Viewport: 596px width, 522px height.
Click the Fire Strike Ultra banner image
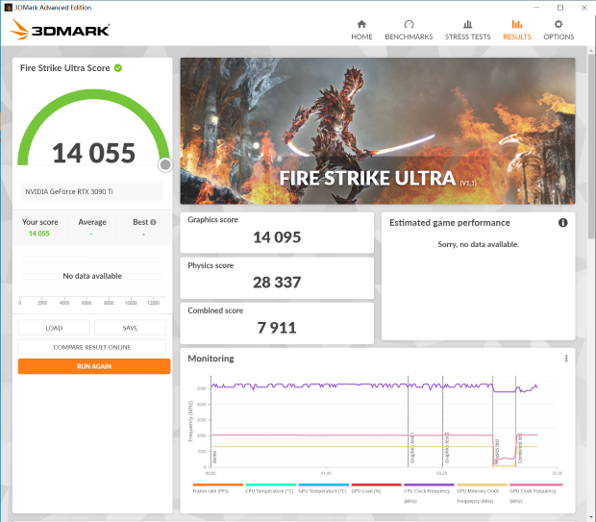pyautogui.click(x=378, y=131)
